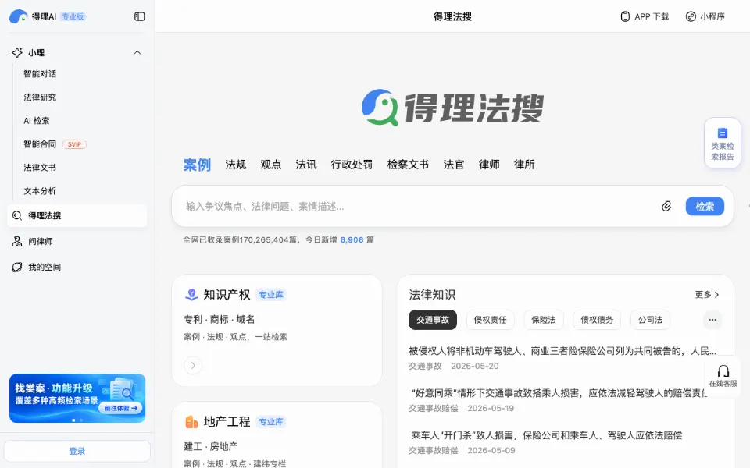Open 法律文书 in sidebar

[40, 168]
